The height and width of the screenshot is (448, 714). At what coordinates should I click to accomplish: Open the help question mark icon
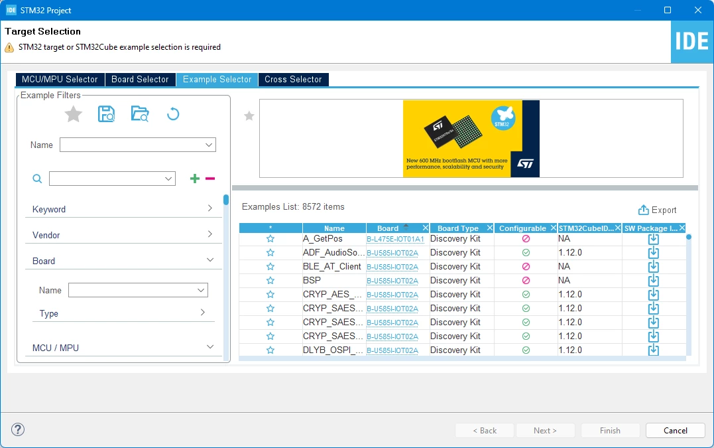click(x=18, y=429)
